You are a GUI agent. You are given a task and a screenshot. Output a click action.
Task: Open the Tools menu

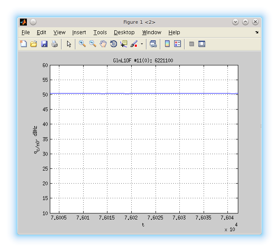tap(100, 32)
